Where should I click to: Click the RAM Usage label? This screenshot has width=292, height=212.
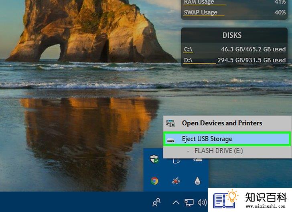point(199,2)
